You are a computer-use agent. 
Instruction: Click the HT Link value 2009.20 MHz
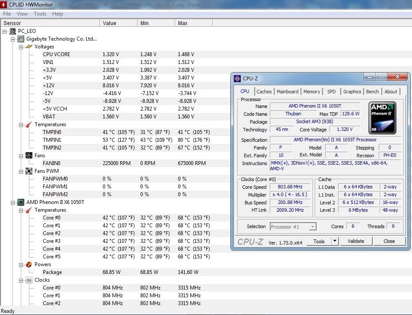coord(290,210)
